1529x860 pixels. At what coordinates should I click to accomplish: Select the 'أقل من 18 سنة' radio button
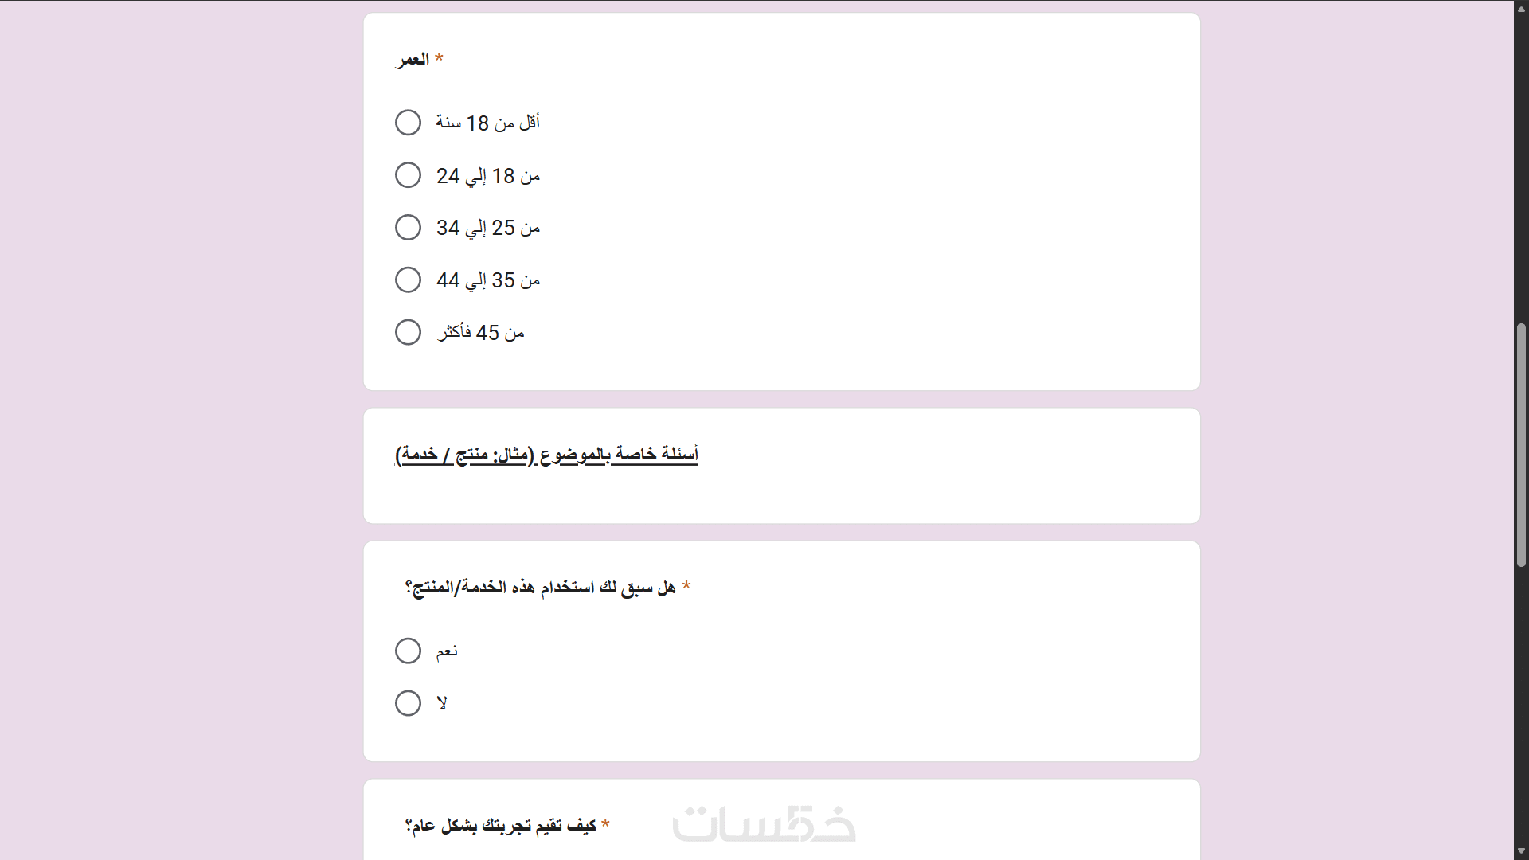coord(408,123)
